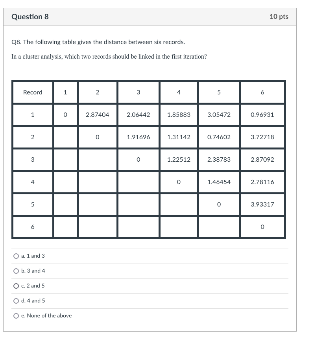Click the distance value 1.31142 in the table
325x343 pixels.
click(178, 137)
